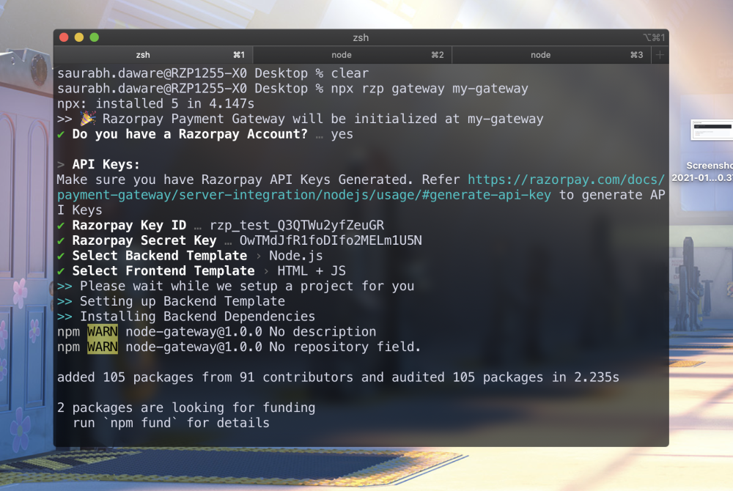
Task: Open the razorpay.com API key documentation link
Action: coord(550,180)
